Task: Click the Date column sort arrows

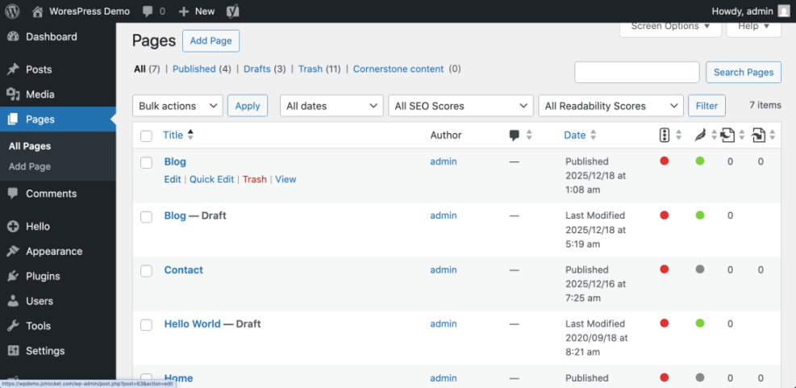Action: pyautogui.click(x=593, y=135)
